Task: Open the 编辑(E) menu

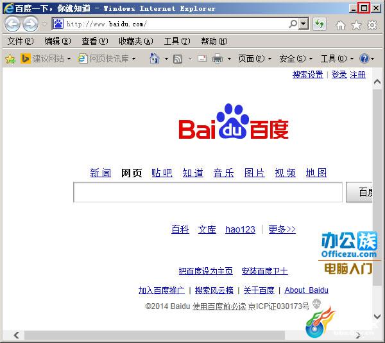Action: click(58, 41)
